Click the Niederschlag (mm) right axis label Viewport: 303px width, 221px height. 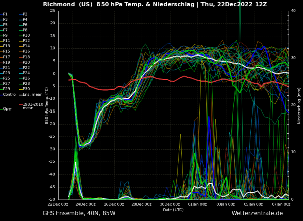click(299, 105)
